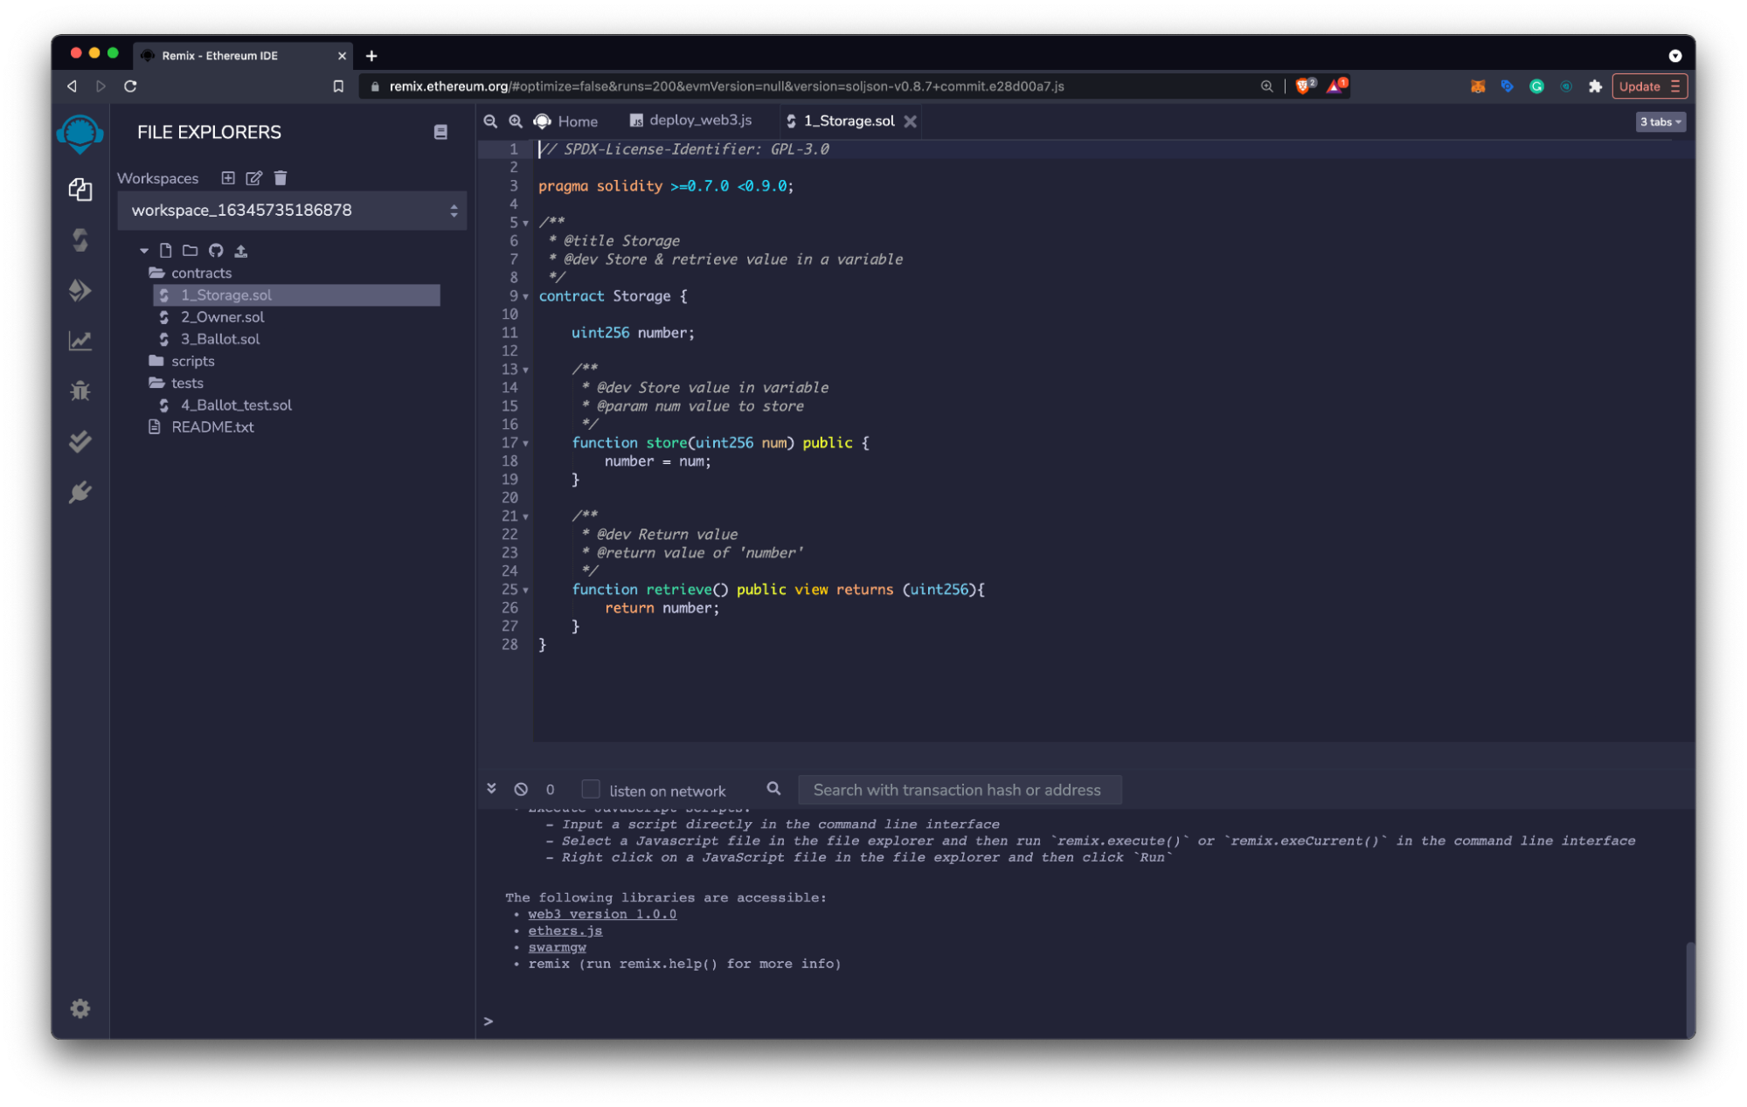Screen dimensions: 1747x1107
Task: Expand the scripts folder tree item
Action: 193,360
